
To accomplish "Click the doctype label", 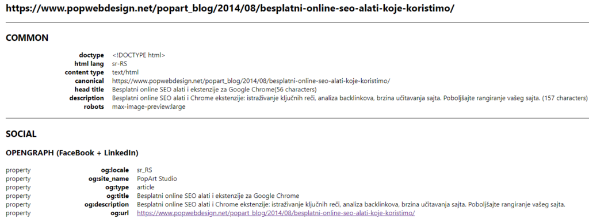I will tap(91, 55).
